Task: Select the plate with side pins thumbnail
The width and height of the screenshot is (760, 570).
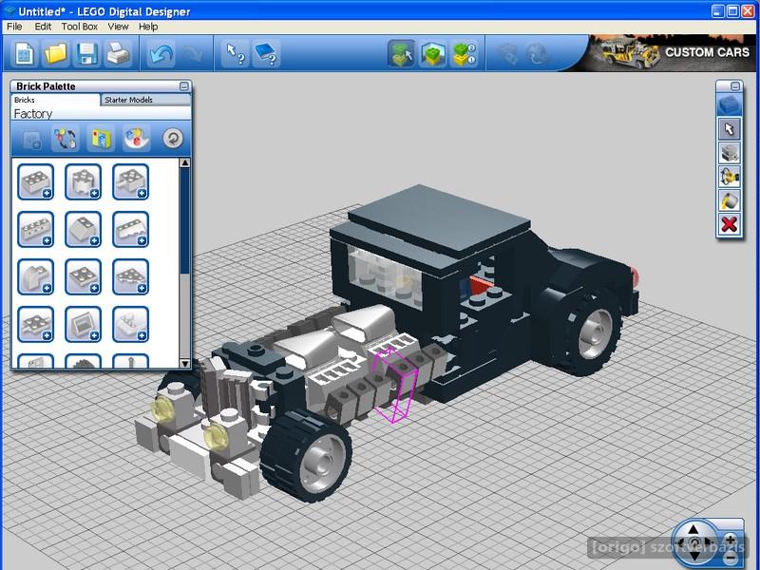Action: coord(35,324)
